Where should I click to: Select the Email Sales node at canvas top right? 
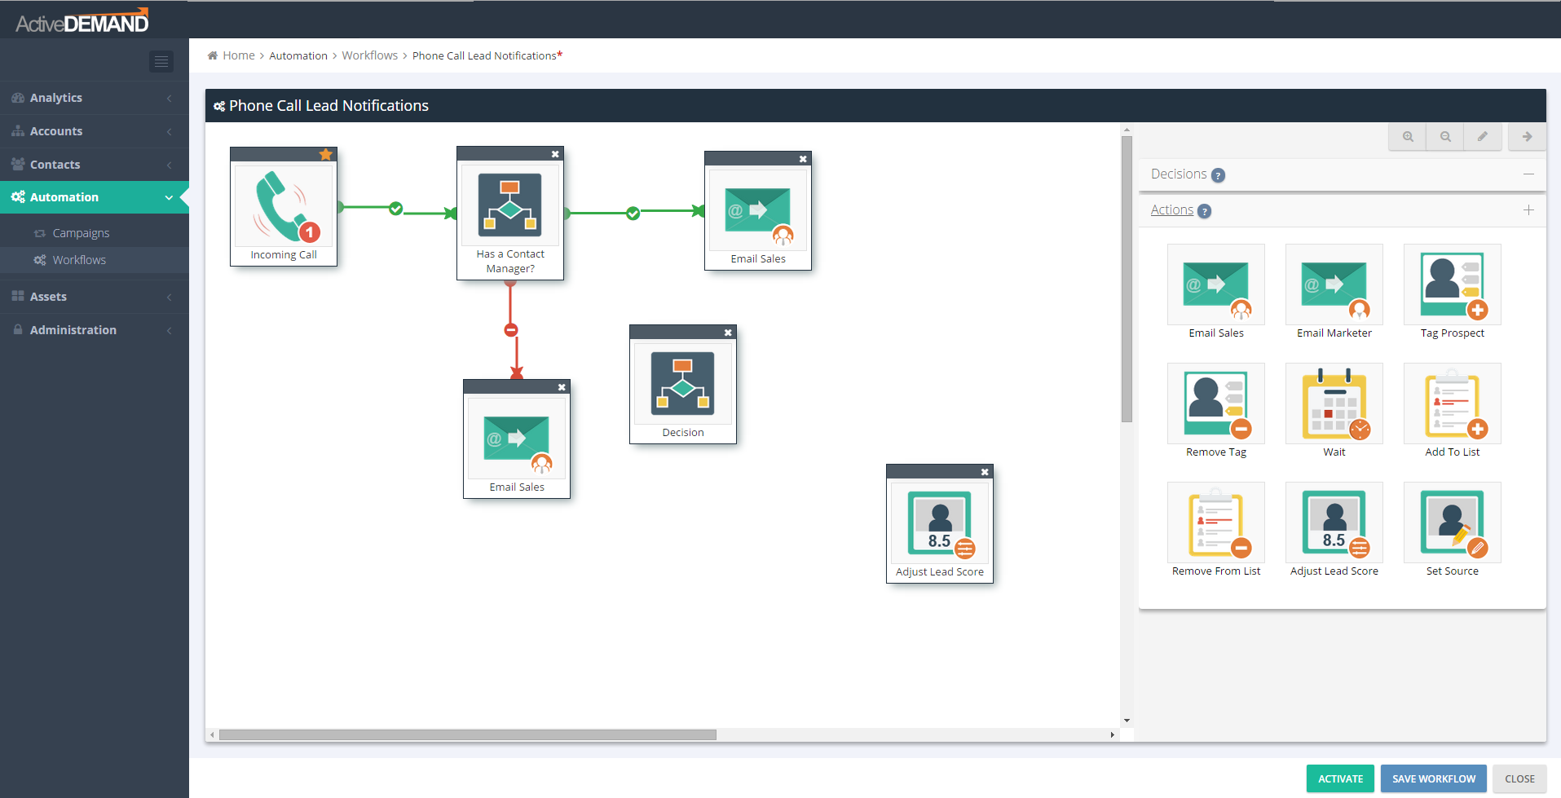click(758, 210)
